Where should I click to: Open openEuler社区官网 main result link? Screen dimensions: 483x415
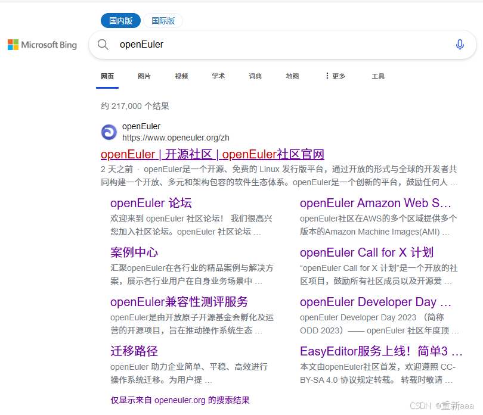[212, 154]
